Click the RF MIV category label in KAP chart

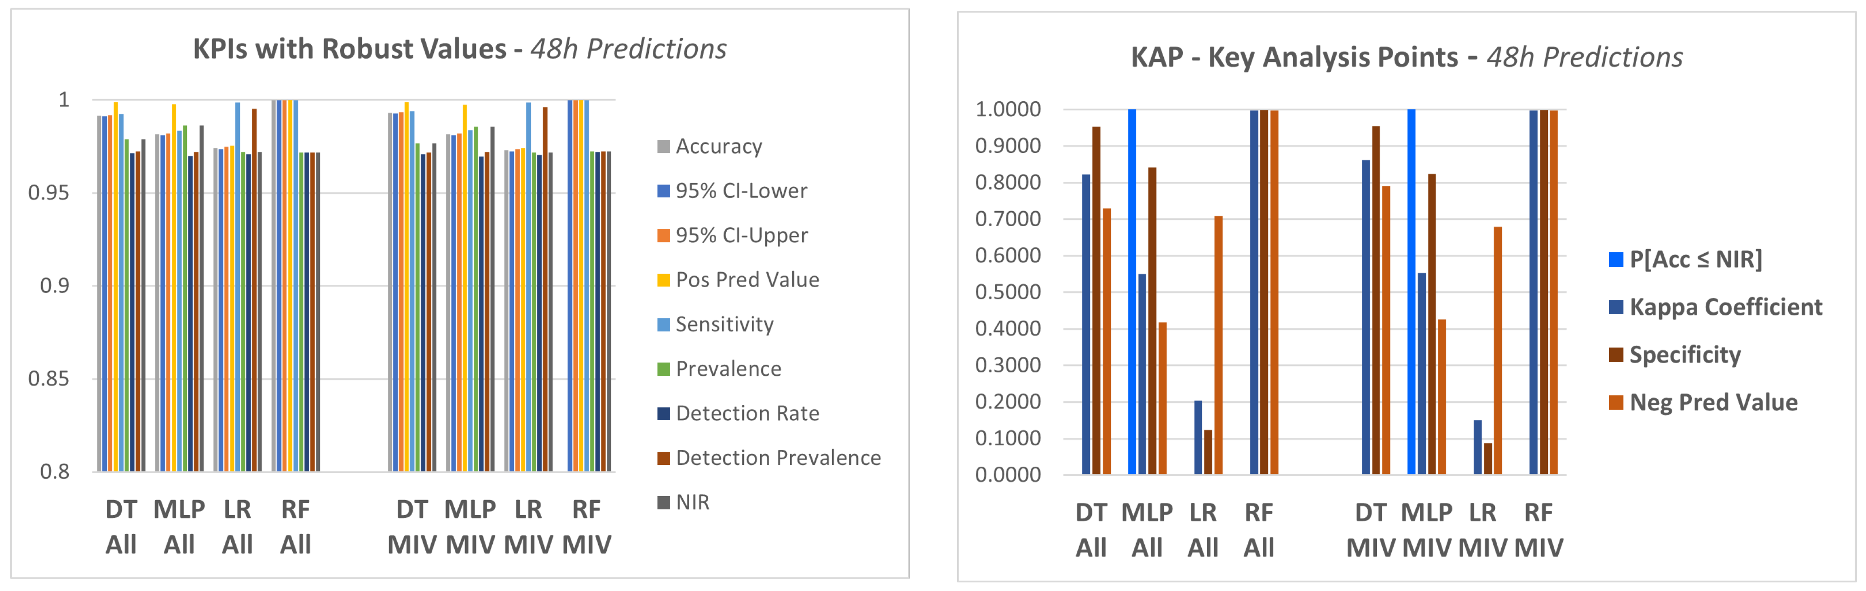point(1538,530)
